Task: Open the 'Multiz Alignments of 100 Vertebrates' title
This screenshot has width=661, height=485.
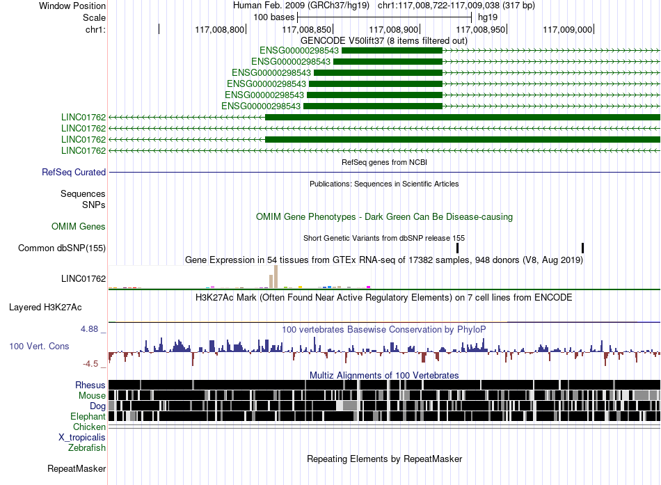Action: pyautogui.click(x=384, y=375)
